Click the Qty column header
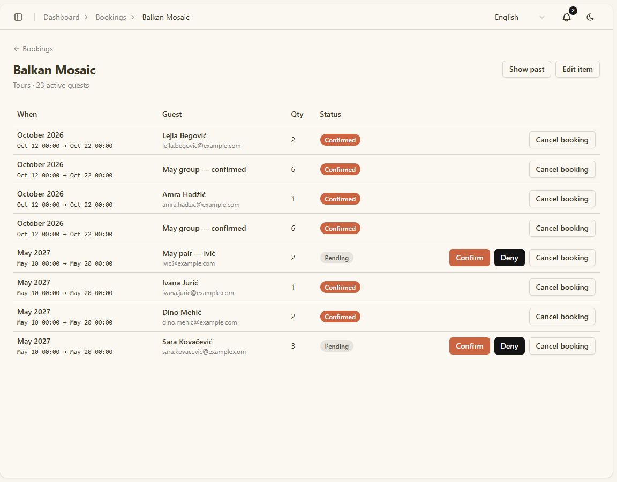Image resolution: width=617 pixels, height=482 pixels. point(297,115)
